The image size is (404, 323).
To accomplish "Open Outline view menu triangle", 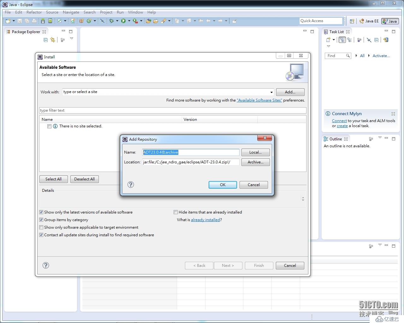I will point(380,138).
